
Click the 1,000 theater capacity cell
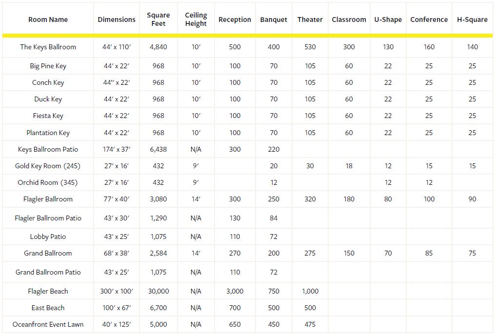tap(310, 291)
